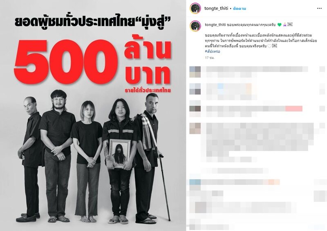
Task: Click tongte_thiti username in the caption
Action: pos(215,24)
